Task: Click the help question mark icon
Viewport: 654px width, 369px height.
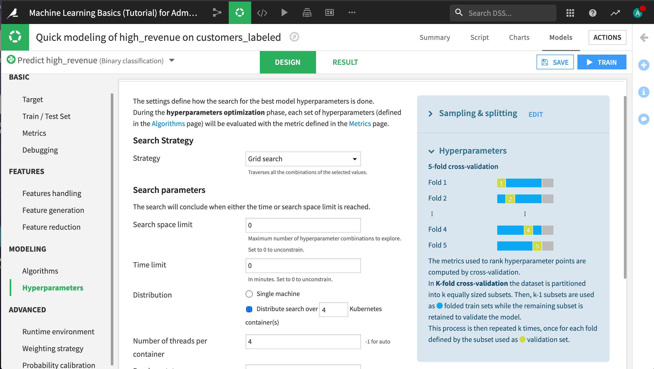Action: point(592,13)
